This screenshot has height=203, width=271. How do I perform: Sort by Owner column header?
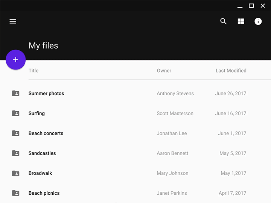pos(164,71)
